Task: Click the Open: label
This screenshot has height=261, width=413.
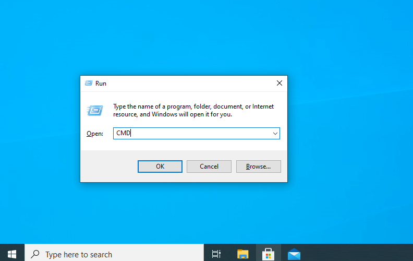Action: click(95, 134)
